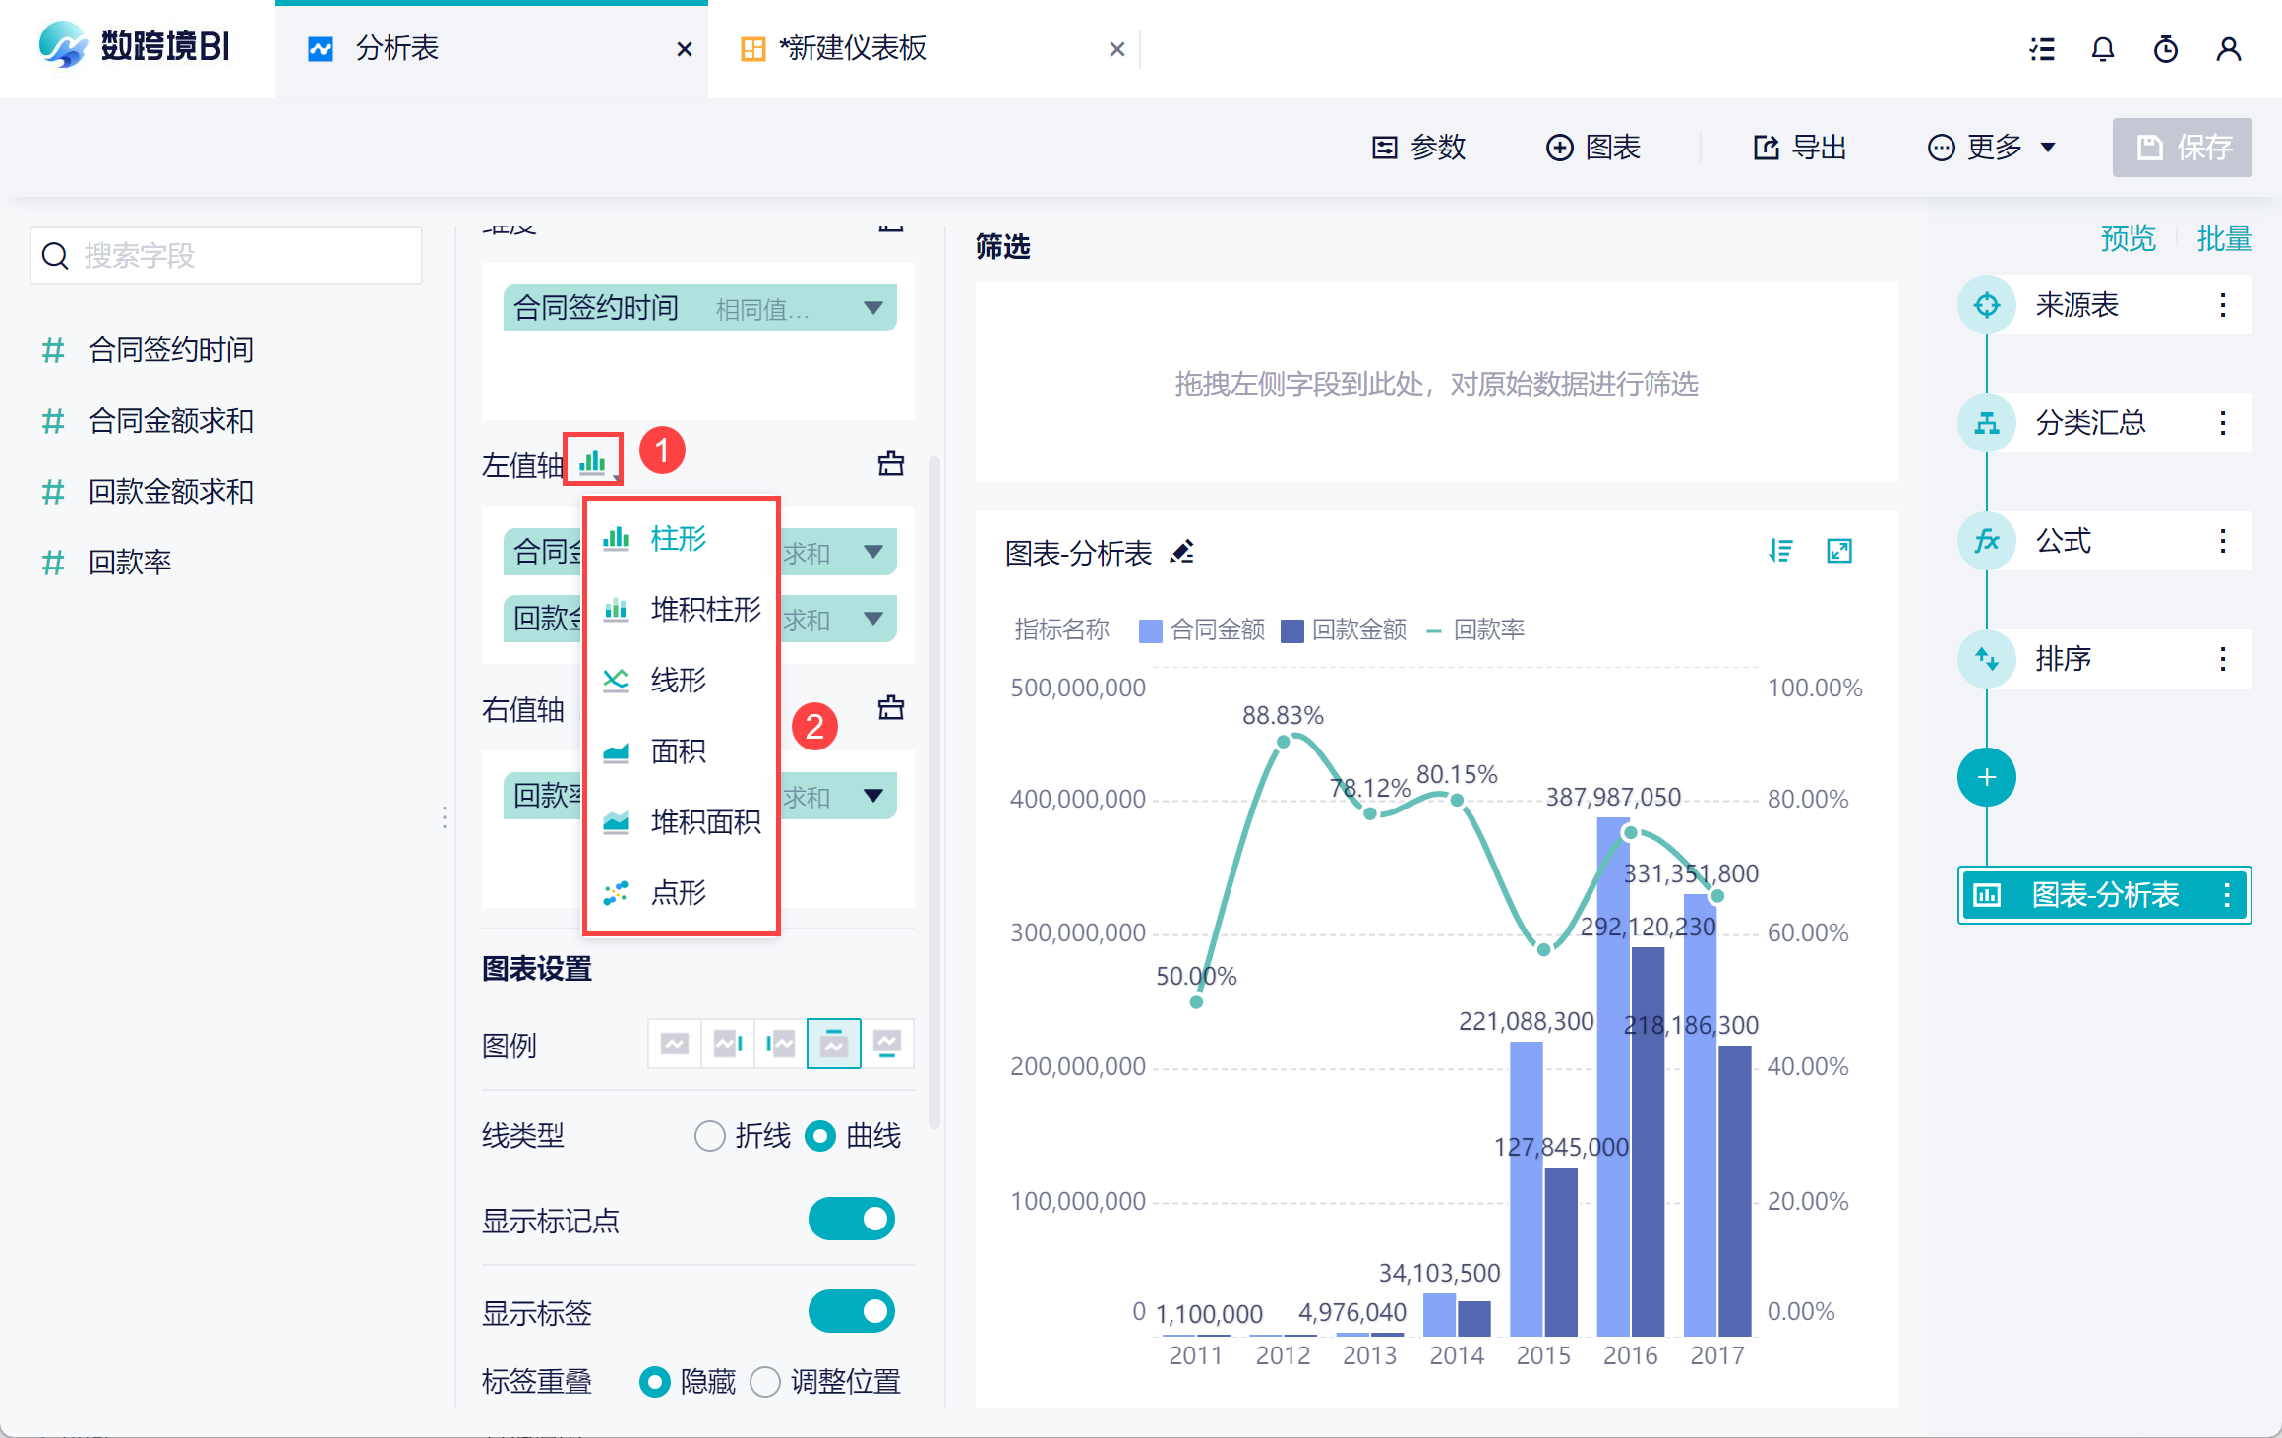Open the user profile icon
The width and height of the screenshot is (2282, 1438).
(x=2228, y=49)
